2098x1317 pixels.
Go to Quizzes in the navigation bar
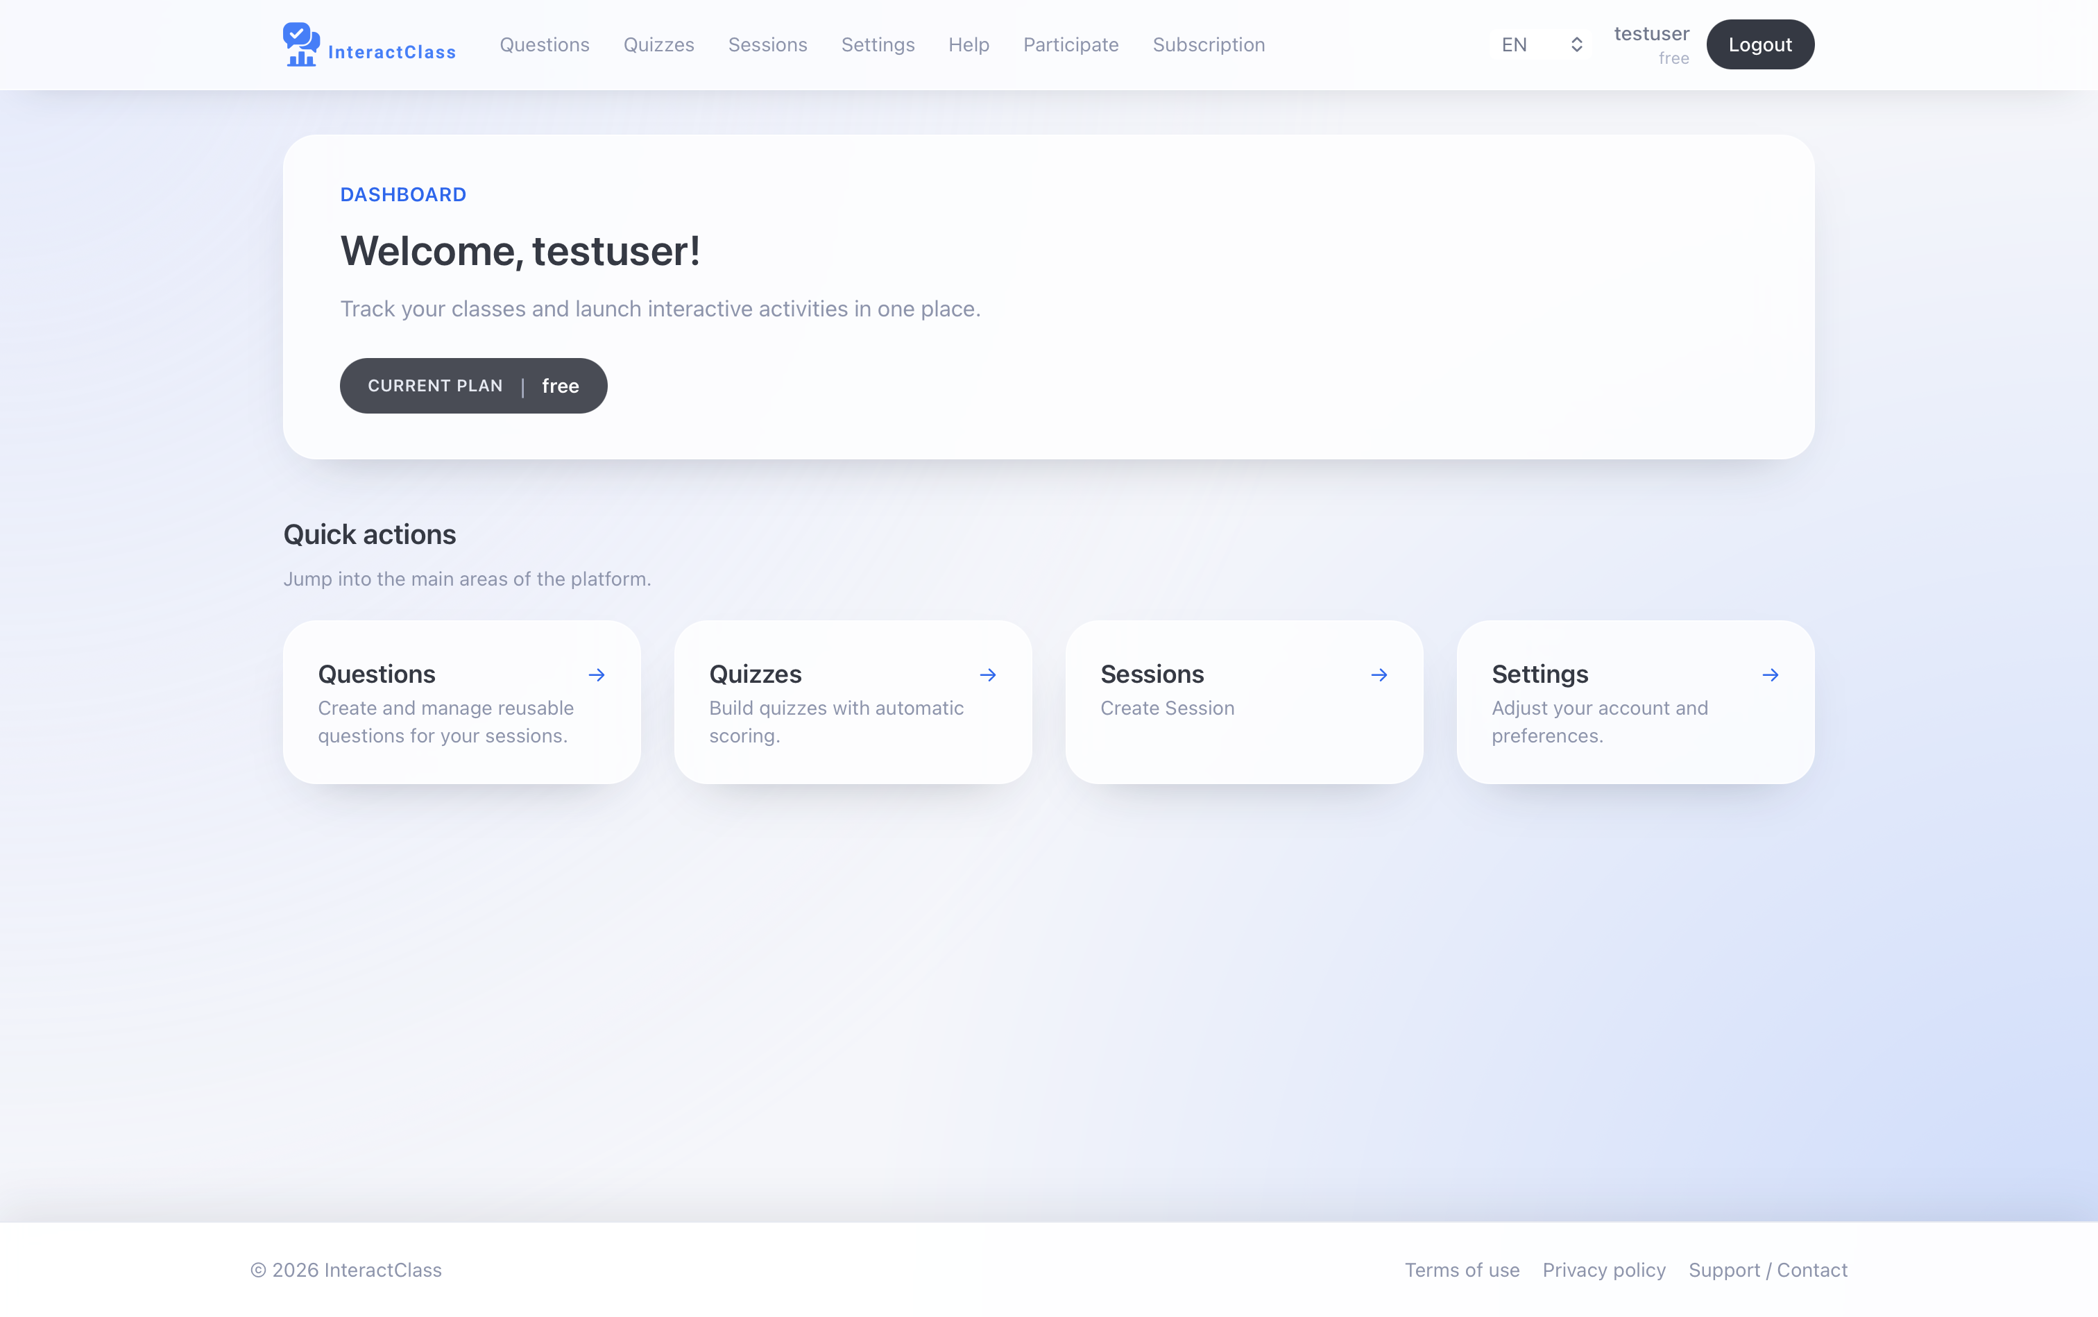click(658, 44)
